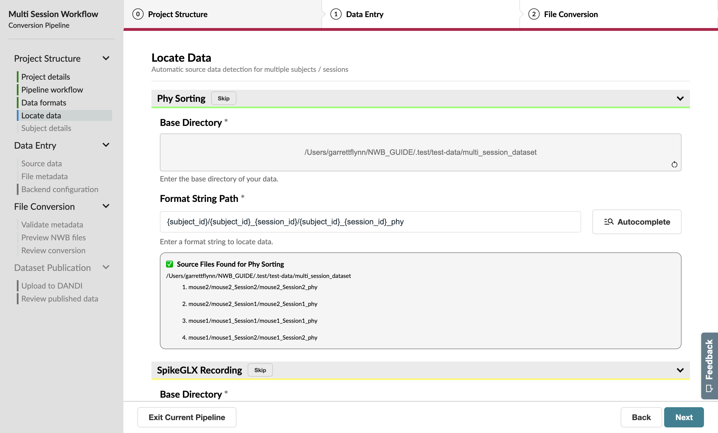The width and height of the screenshot is (718, 433).
Task: Click the step 1 circle for Data Entry
Action: pyautogui.click(x=336, y=14)
